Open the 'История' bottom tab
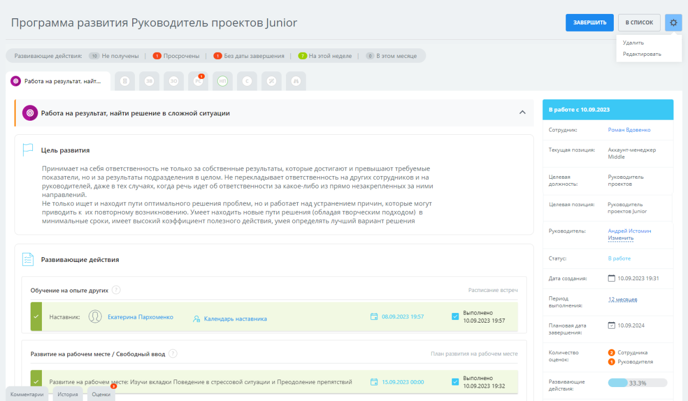 coord(68,394)
